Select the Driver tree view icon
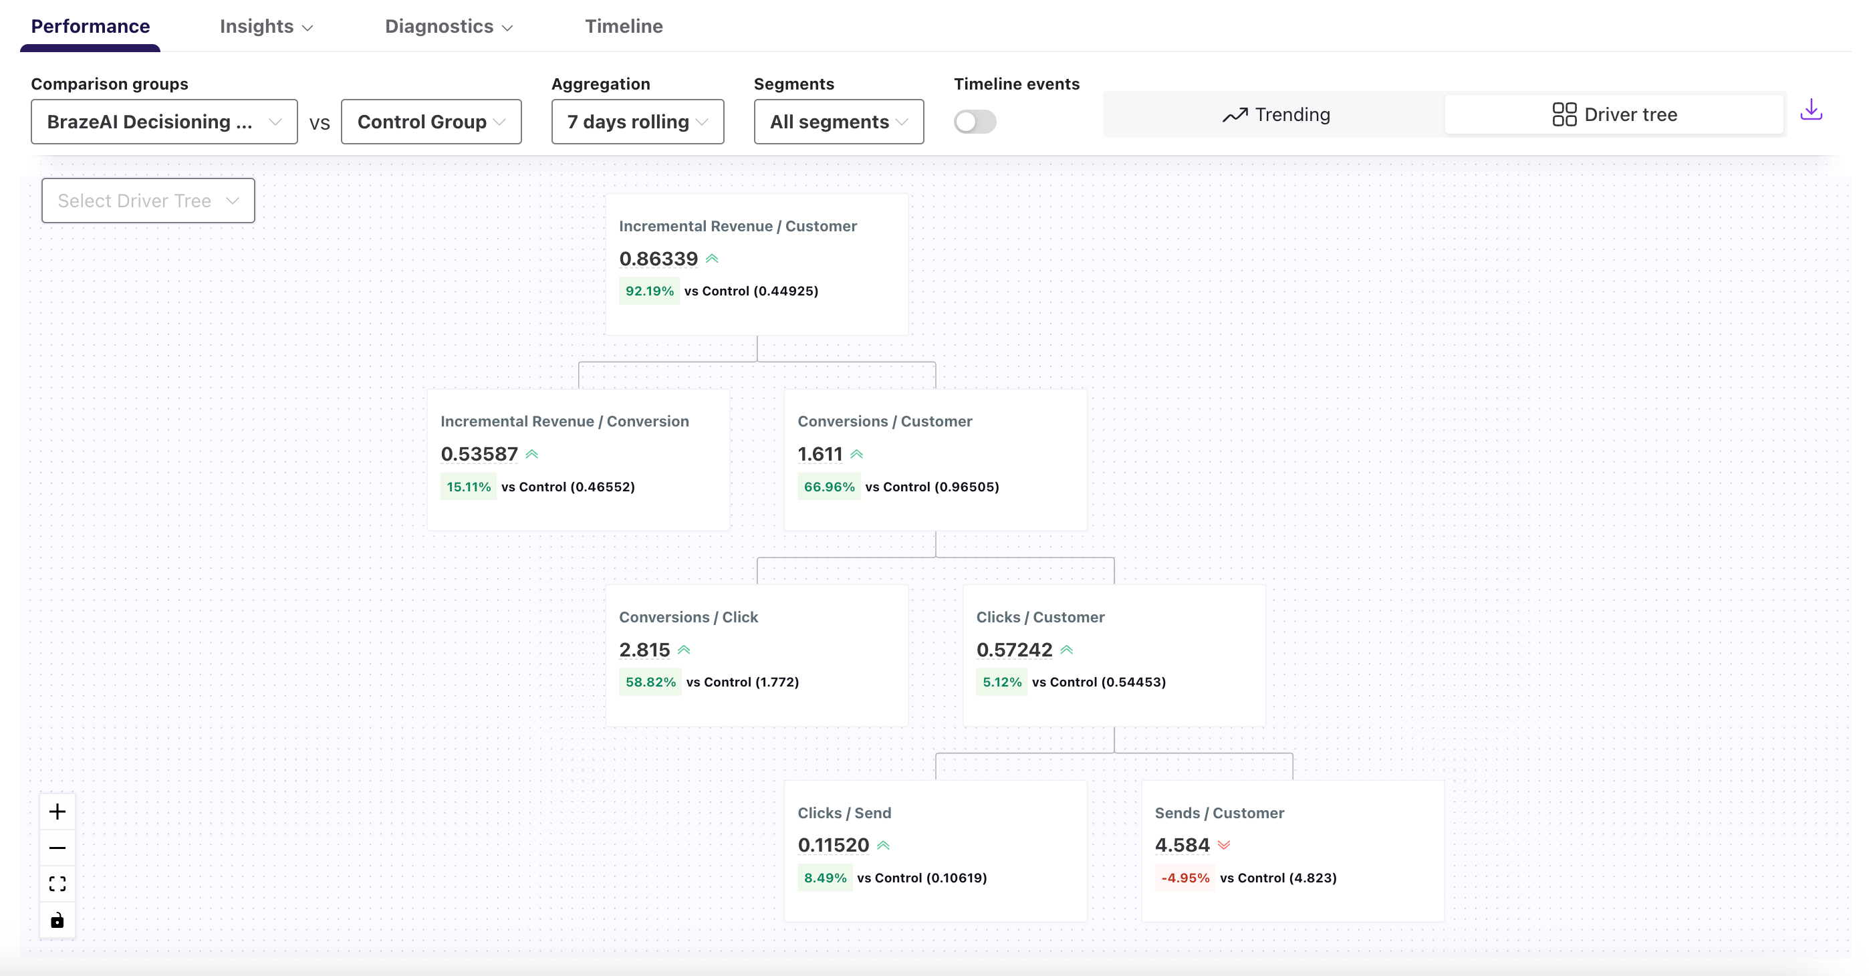The width and height of the screenshot is (1869, 976). (x=1614, y=114)
